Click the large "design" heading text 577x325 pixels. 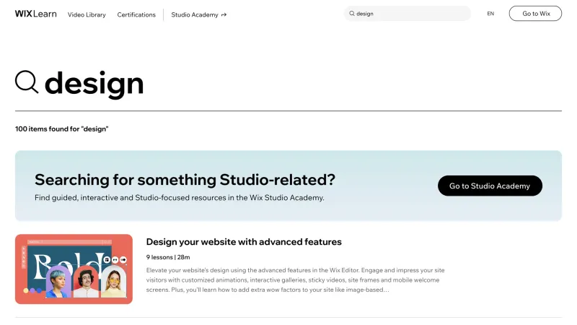[94, 84]
